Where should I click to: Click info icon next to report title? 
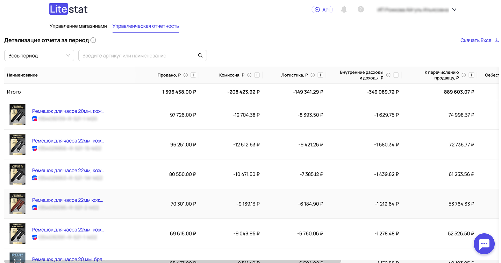tap(93, 40)
